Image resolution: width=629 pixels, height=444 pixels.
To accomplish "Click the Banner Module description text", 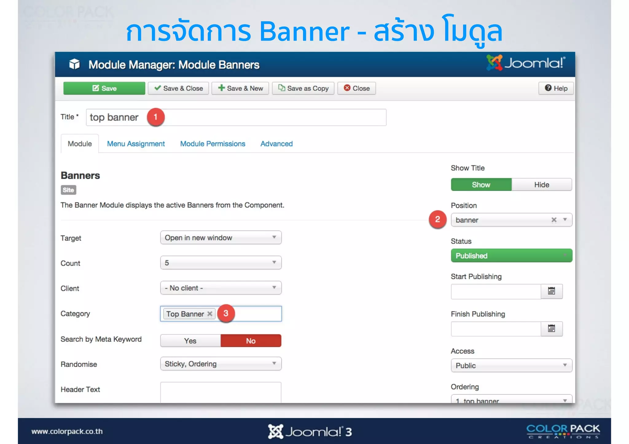I will click(172, 205).
